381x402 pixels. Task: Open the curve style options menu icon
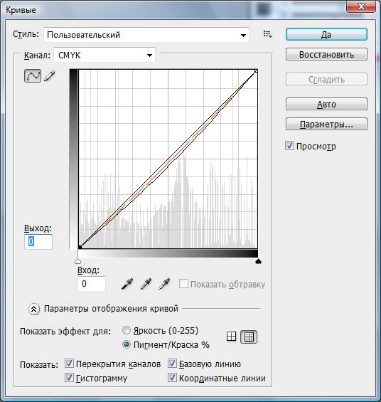(267, 34)
